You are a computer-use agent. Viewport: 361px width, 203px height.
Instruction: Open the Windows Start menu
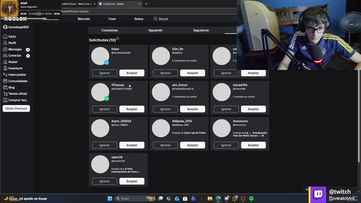pos(110,198)
